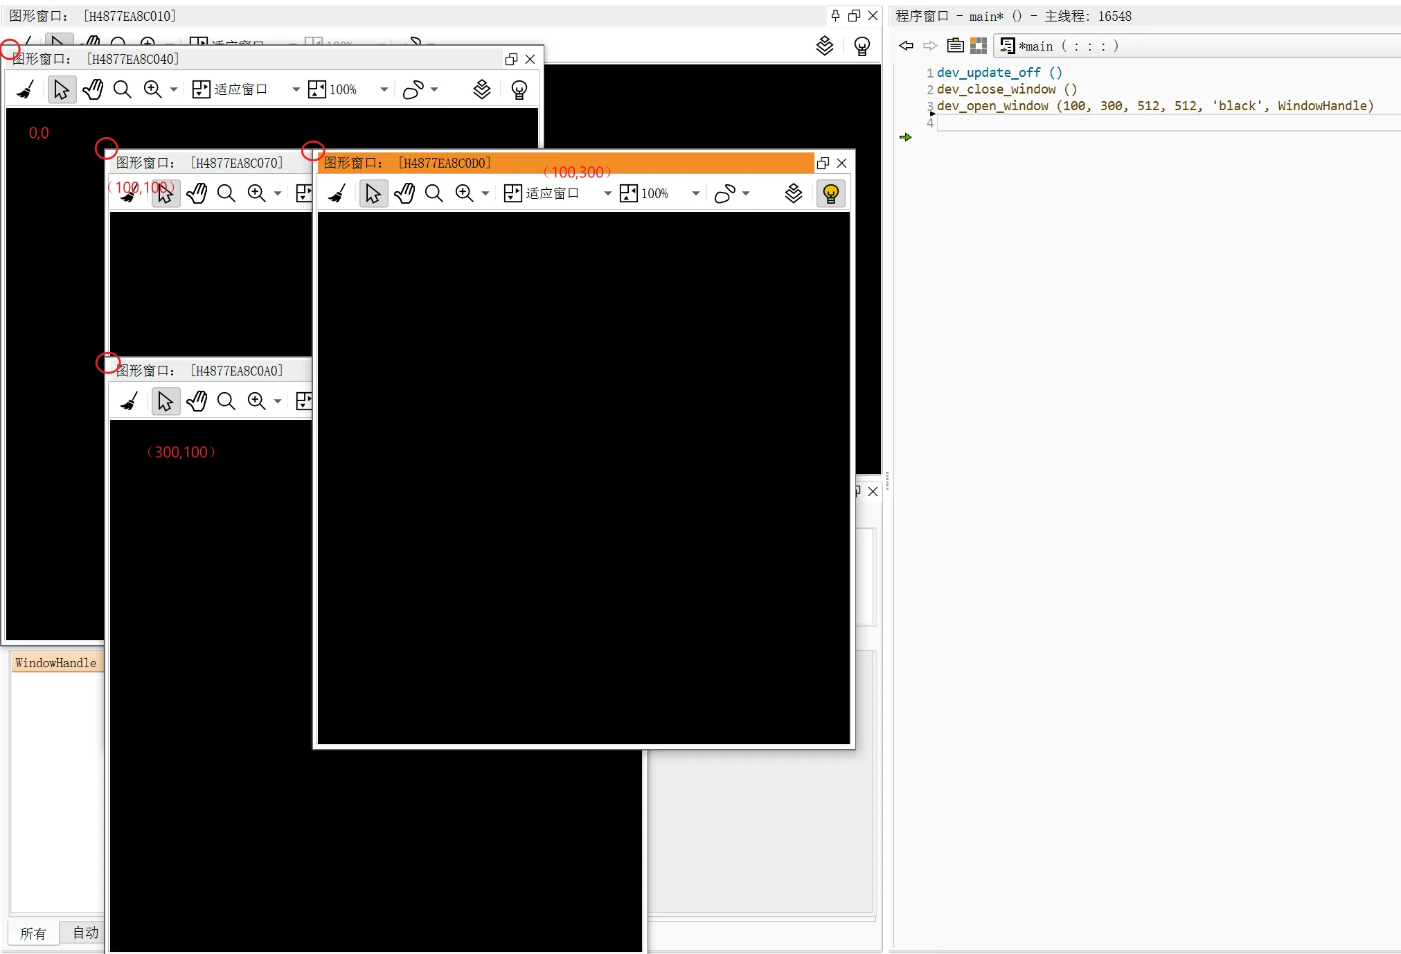Viewport: 1401px width, 954px height.
Task: Clear the active orange-titled graphics window with broom
Action: (x=337, y=193)
